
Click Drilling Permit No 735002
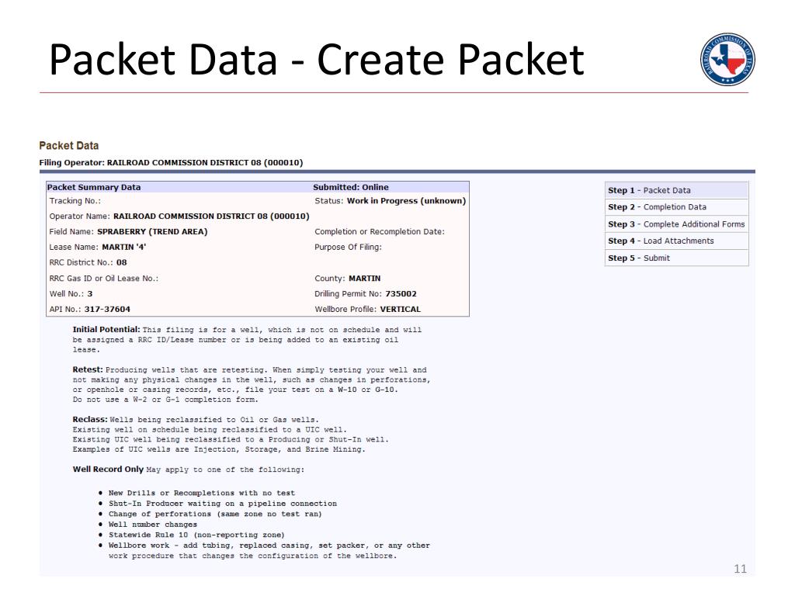tap(366, 294)
